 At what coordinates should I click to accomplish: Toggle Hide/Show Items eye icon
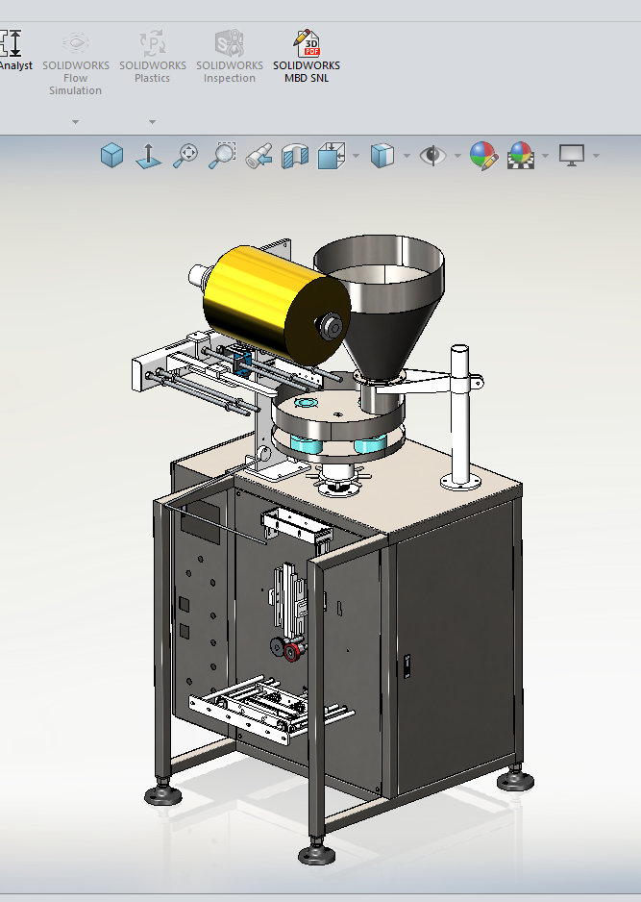[432, 156]
